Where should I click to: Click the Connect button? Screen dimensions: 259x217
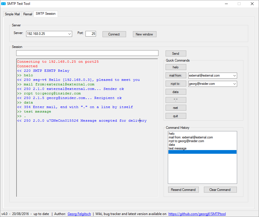(114, 34)
